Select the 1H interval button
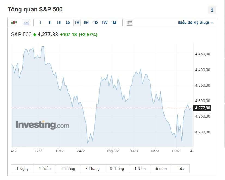This screenshot has height=180, width=225. (x=77, y=23)
